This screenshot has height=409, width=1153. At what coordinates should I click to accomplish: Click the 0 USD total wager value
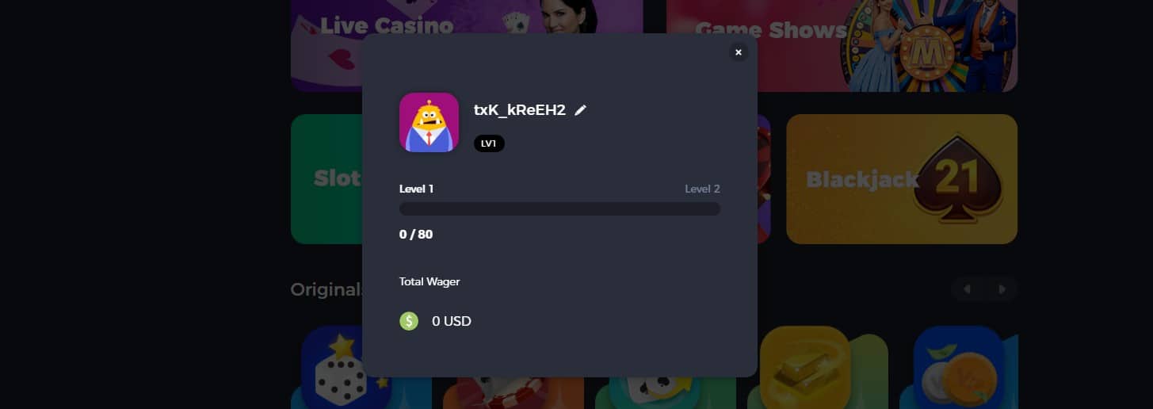pyautogui.click(x=452, y=321)
